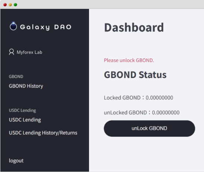204x172 pixels.
Task: Minimize the window with yellow button
Action: 10,5
